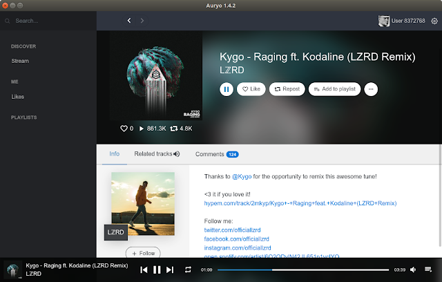442x282 pixels.
Task: Click the 861.3K plays count
Action: (157, 129)
